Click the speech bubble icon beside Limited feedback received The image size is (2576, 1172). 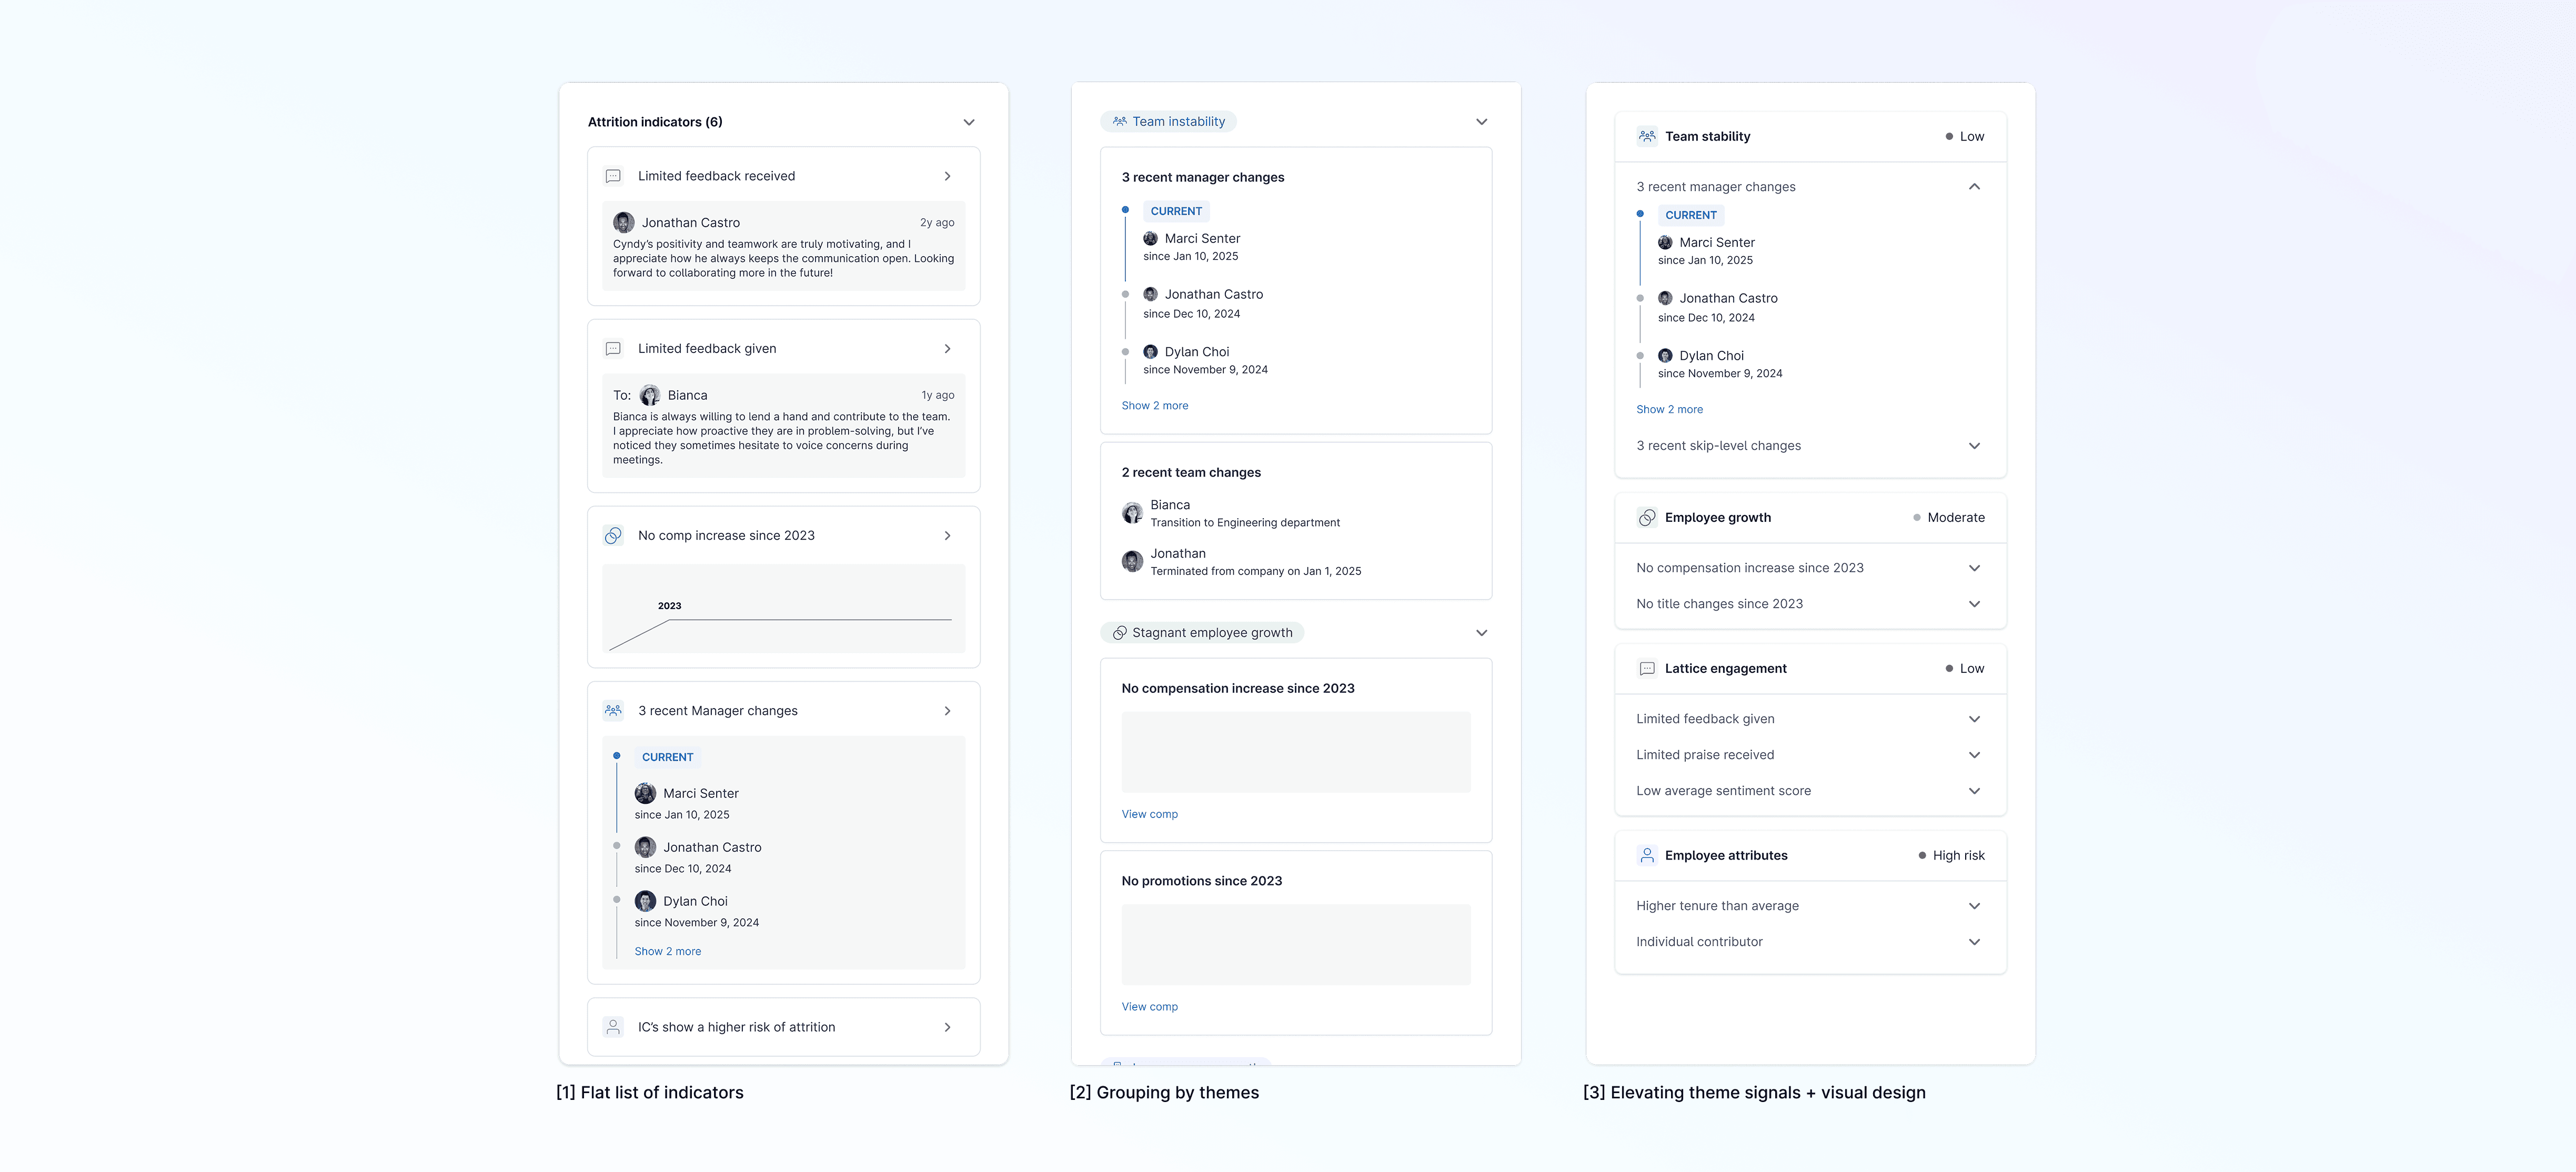coord(613,176)
